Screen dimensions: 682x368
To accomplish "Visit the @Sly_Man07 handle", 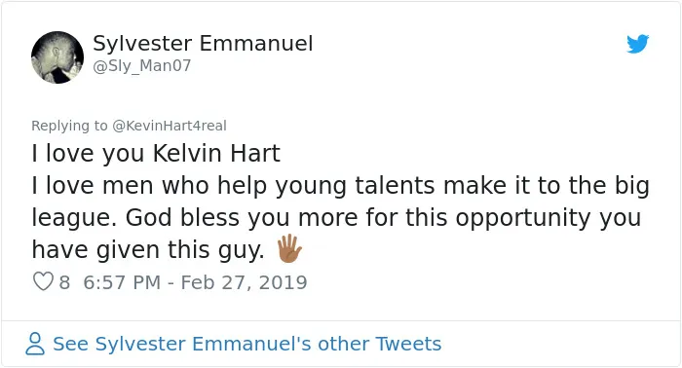I will (x=142, y=65).
